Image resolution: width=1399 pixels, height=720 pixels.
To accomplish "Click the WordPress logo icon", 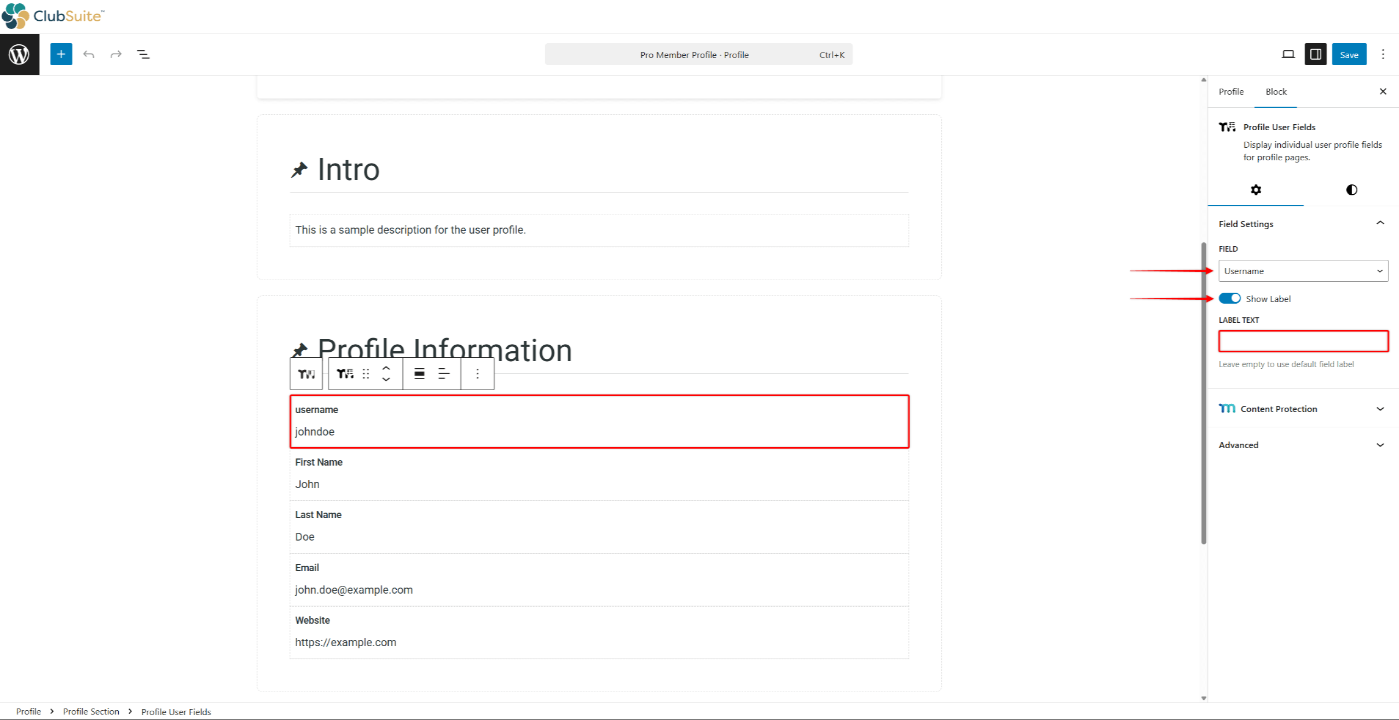I will click(19, 54).
